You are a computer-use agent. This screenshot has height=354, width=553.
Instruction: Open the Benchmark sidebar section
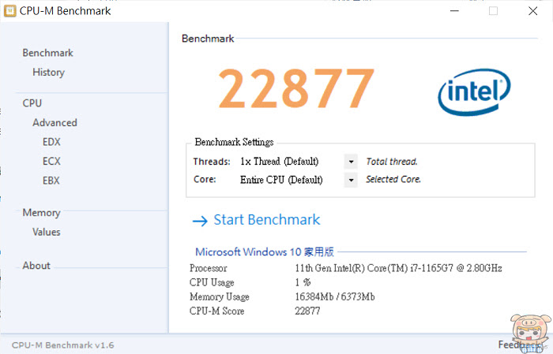coord(48,53)
